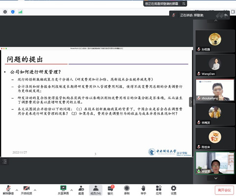
Task: Show next participants with the down chevron
Action: click(x=216, y=178)
